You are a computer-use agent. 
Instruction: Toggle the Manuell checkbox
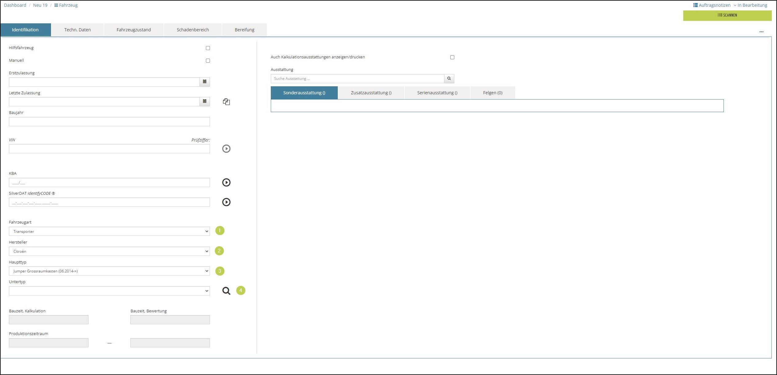tap(208, 61)
